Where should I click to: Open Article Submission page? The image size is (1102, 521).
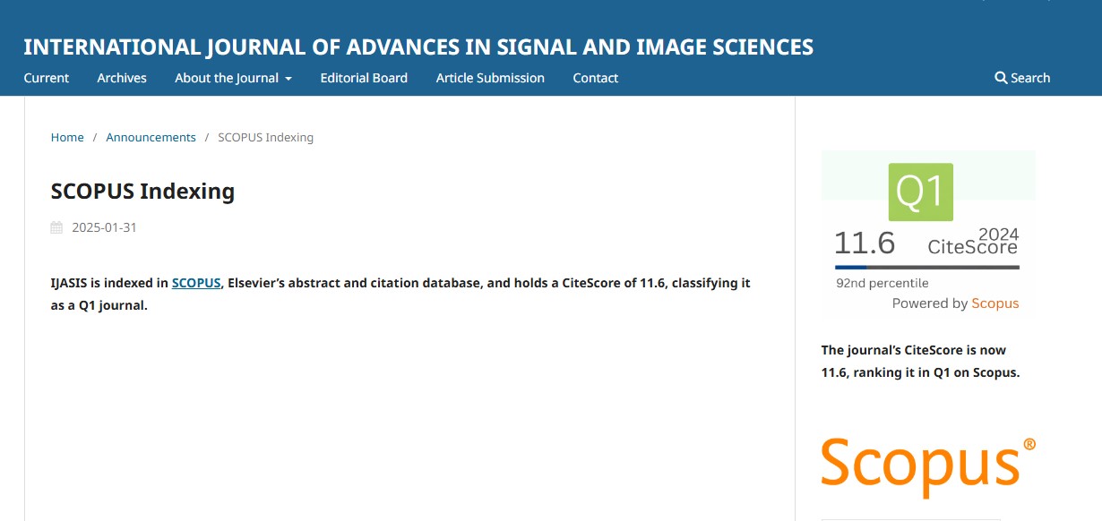tap(490, 78)
